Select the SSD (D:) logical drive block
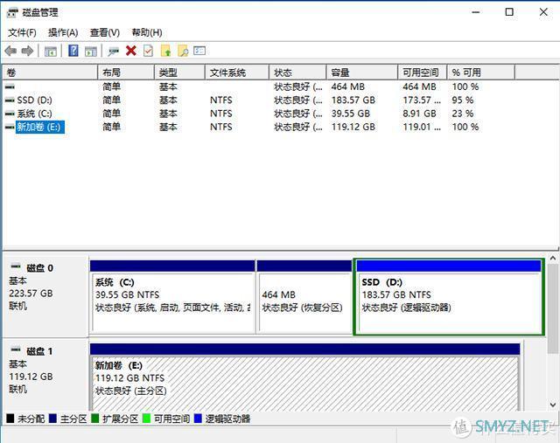 (x=449, y=297)
